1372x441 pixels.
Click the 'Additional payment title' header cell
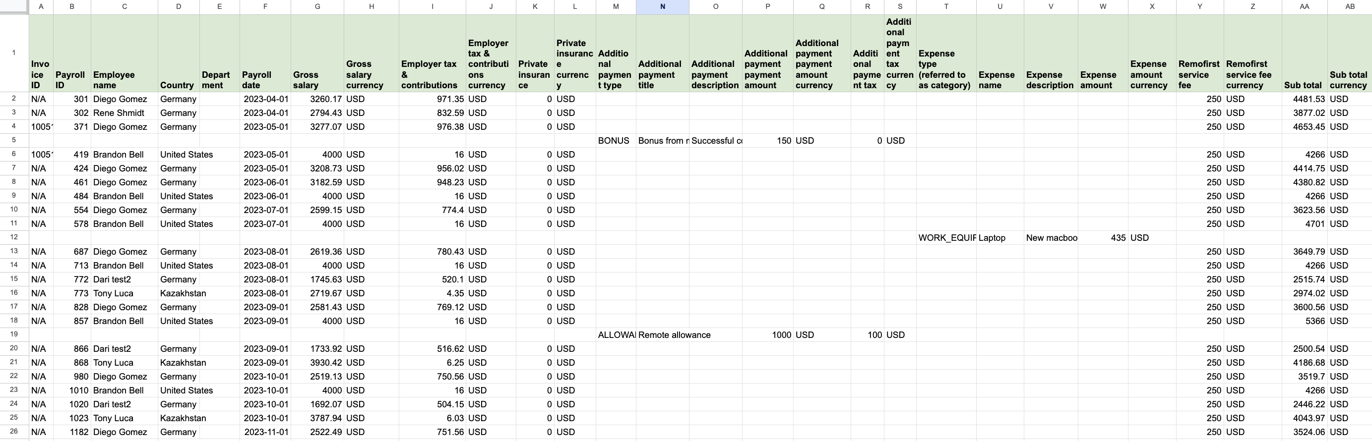662,53
